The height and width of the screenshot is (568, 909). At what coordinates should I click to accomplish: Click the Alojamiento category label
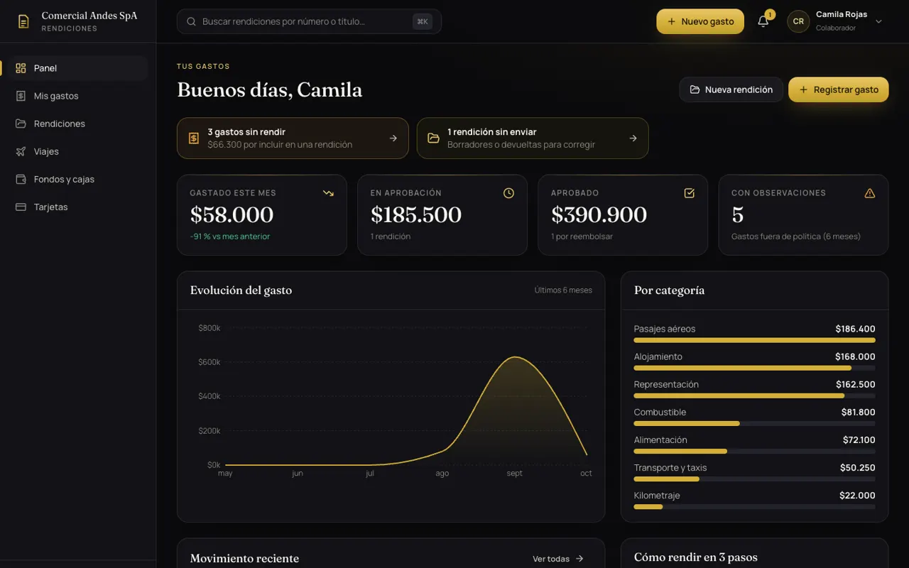pyautogui.click(x=658, y=356)
